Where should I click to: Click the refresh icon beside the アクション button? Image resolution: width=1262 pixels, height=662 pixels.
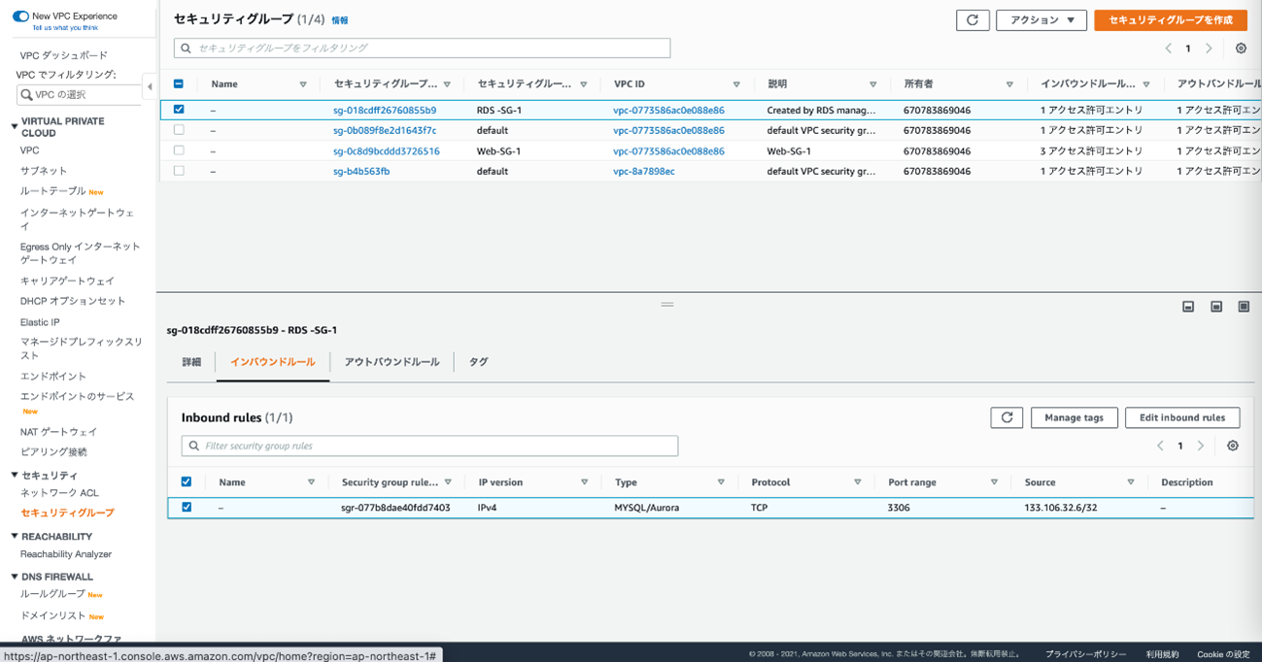972,20
